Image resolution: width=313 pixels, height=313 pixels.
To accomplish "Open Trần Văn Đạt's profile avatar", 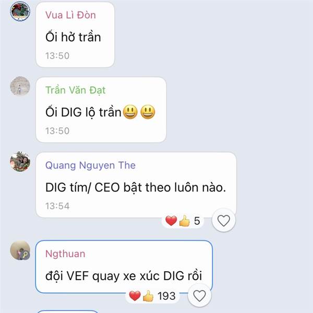I will coord(20,86).
